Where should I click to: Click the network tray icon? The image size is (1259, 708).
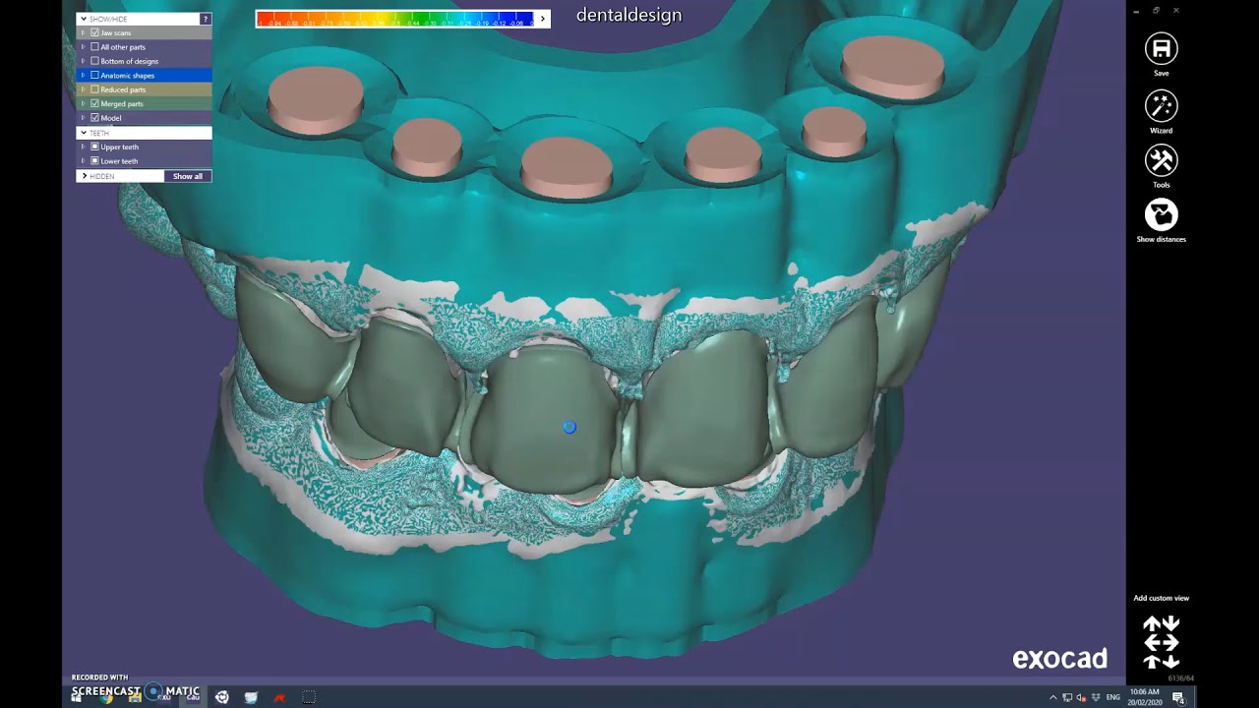pos(1067,697)
